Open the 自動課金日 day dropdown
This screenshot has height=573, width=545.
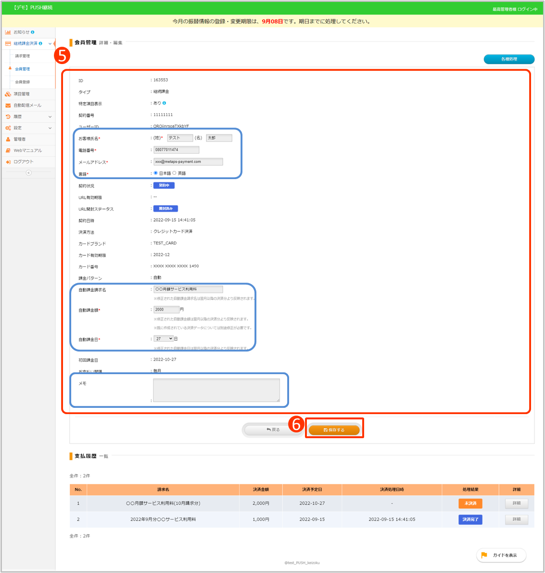click(x=164, y=339)
